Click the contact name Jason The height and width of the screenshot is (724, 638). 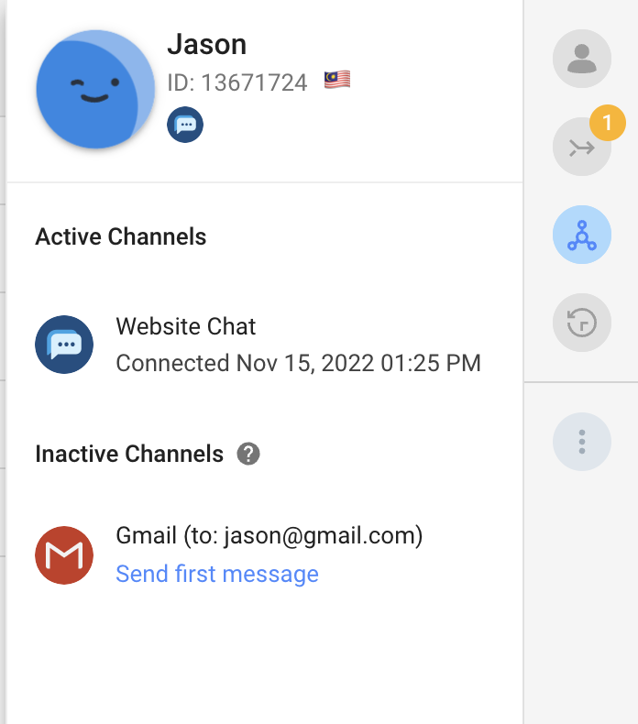(207, 45)
